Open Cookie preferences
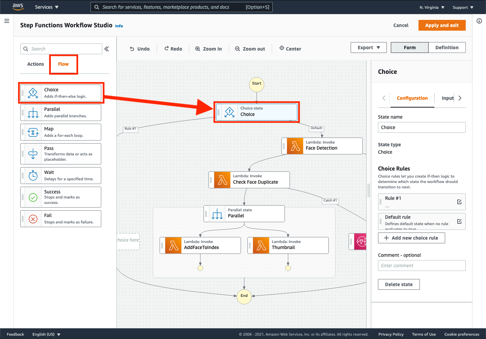This screenshot has height=339, width=486. point(462,334)
